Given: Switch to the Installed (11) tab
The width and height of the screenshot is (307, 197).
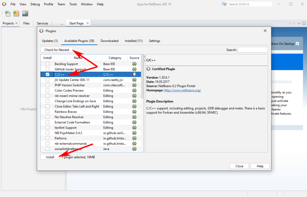Looking at the screenshot, I should coord(133,41).
